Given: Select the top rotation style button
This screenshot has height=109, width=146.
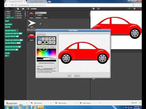Looking at the screenshot, I should (27, 12).
